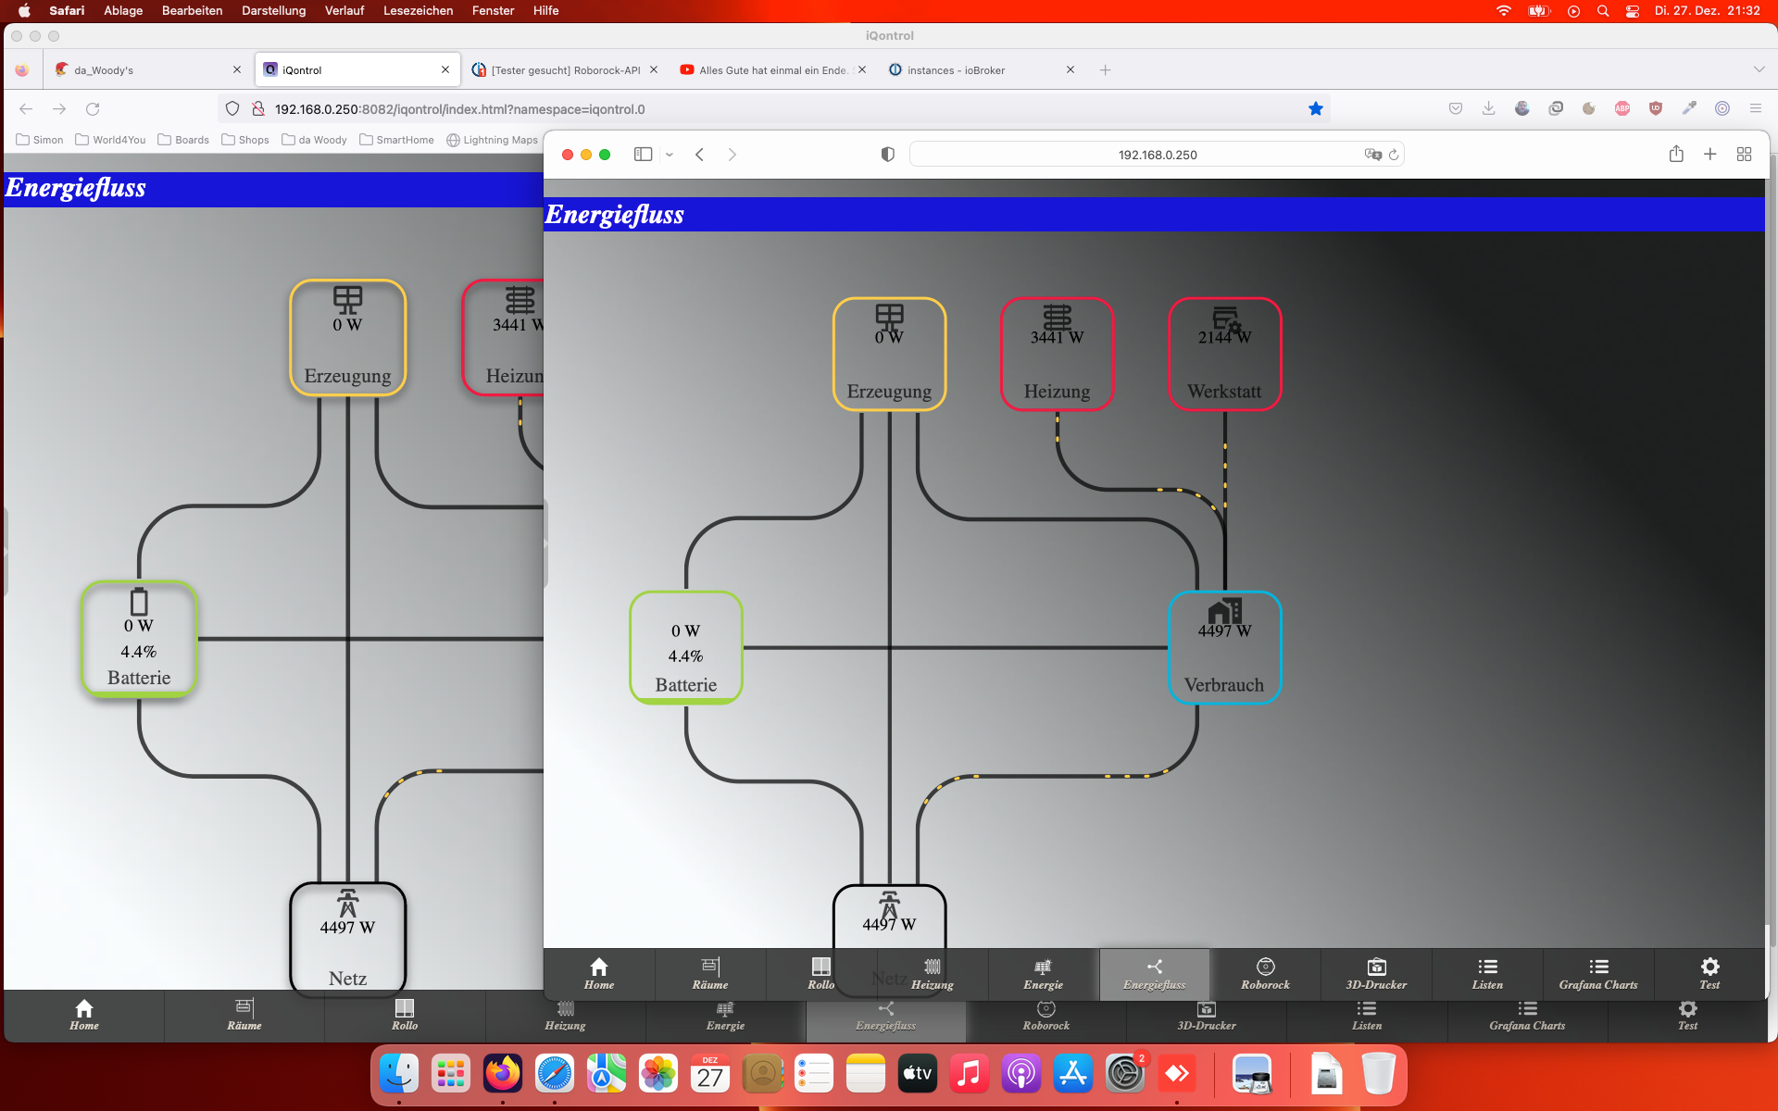This screenshot has width=1778, height=1111.
Task: Click background browser URL field
Action: click(x=773, y=109)
